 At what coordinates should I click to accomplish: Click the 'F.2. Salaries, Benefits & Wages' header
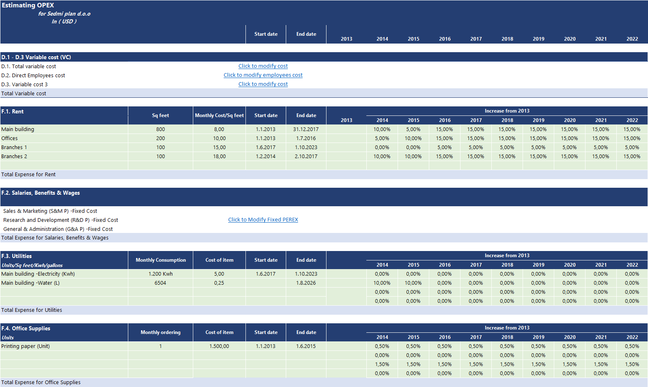coord(40,193)
